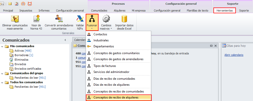Open the Informes tab

[x=44, y=11]
